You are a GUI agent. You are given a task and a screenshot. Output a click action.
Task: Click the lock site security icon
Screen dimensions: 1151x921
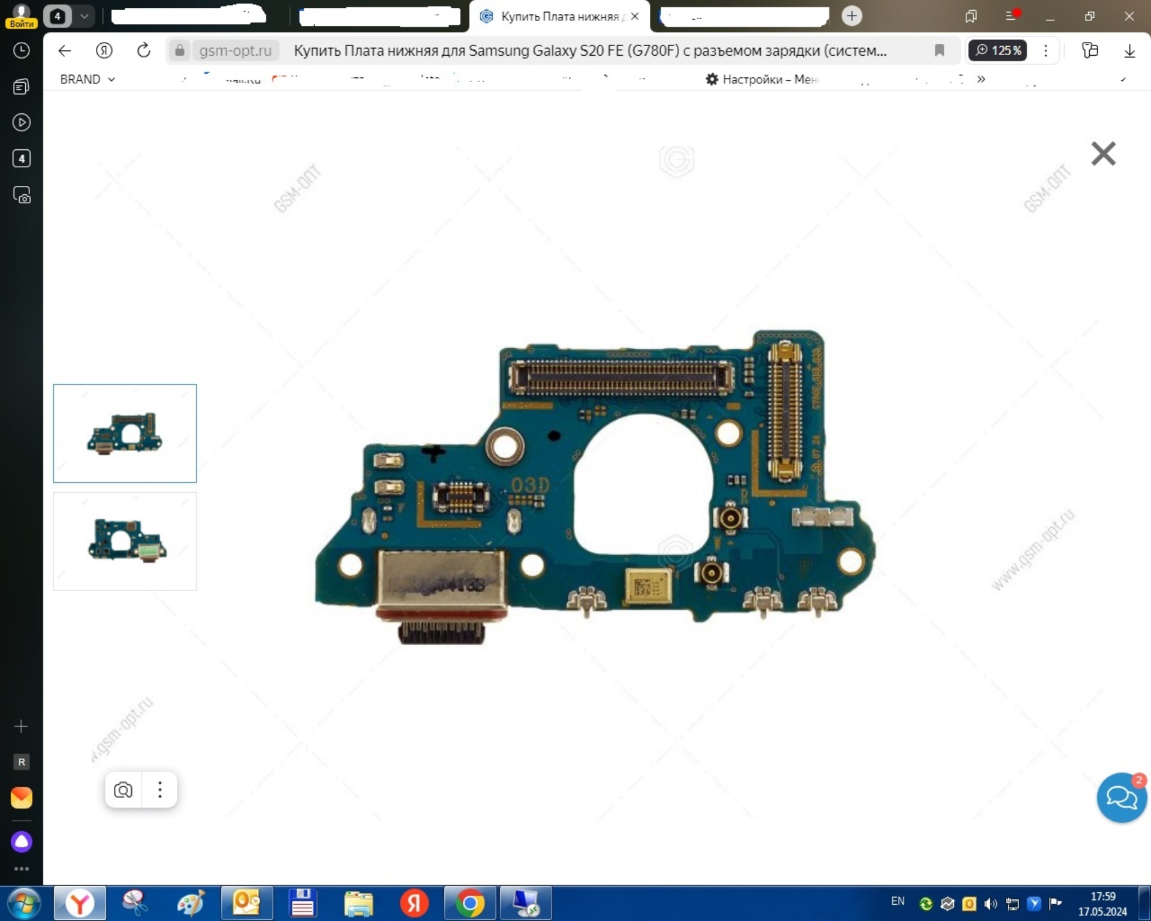tap(180, 51)
